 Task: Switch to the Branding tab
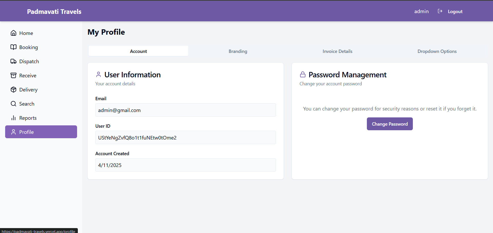(238, 51)
